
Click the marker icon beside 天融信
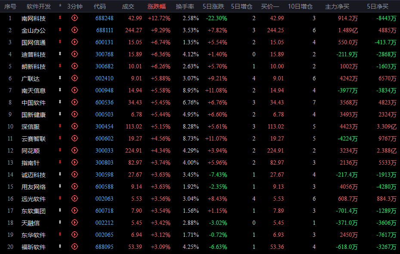[x=60, y=222]
